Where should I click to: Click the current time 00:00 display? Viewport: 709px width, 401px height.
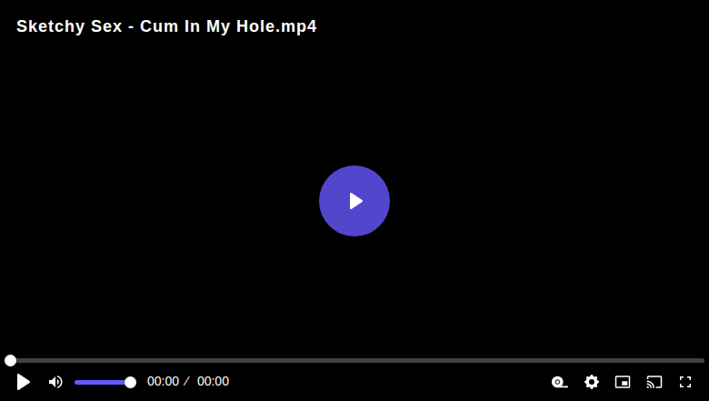tap(163, 382)
